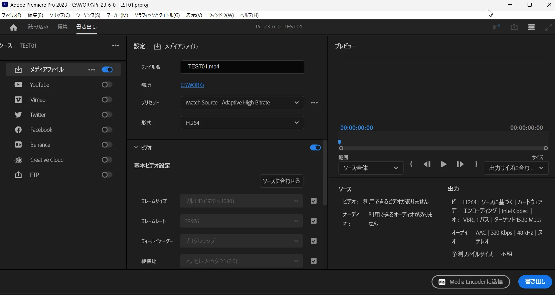Enable the FTP upload toggle
Image resolution: width=555 pixels, height=295 pixels.
tap(107, 175)
